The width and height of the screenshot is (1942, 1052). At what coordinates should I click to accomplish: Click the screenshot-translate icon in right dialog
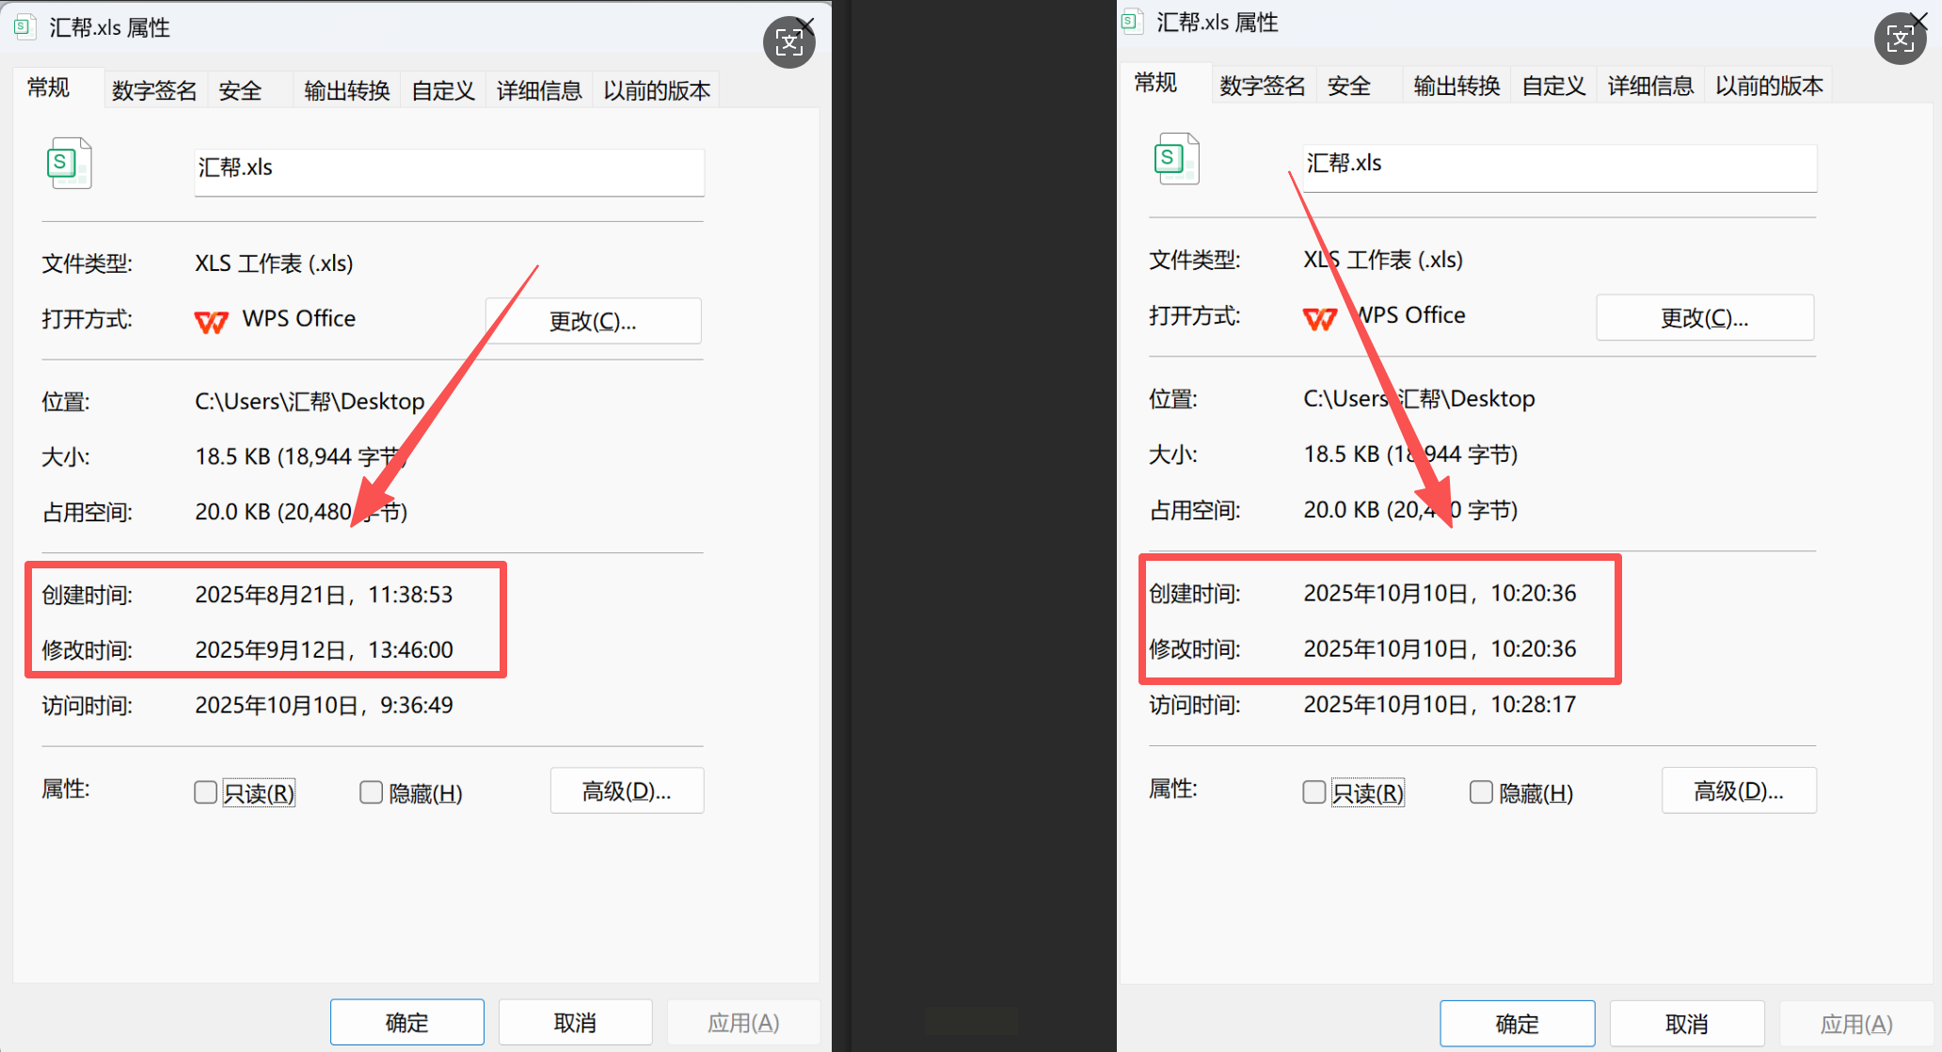point(1900,39)
